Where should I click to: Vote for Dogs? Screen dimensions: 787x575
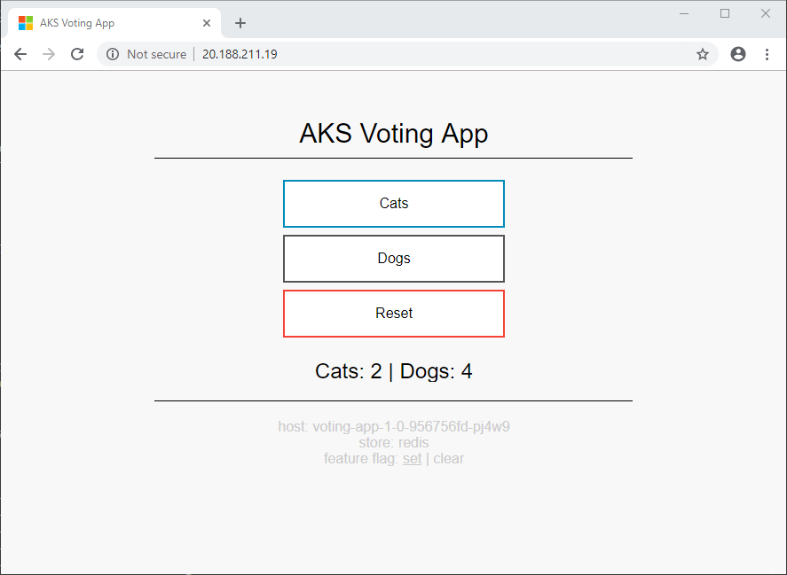394,259
